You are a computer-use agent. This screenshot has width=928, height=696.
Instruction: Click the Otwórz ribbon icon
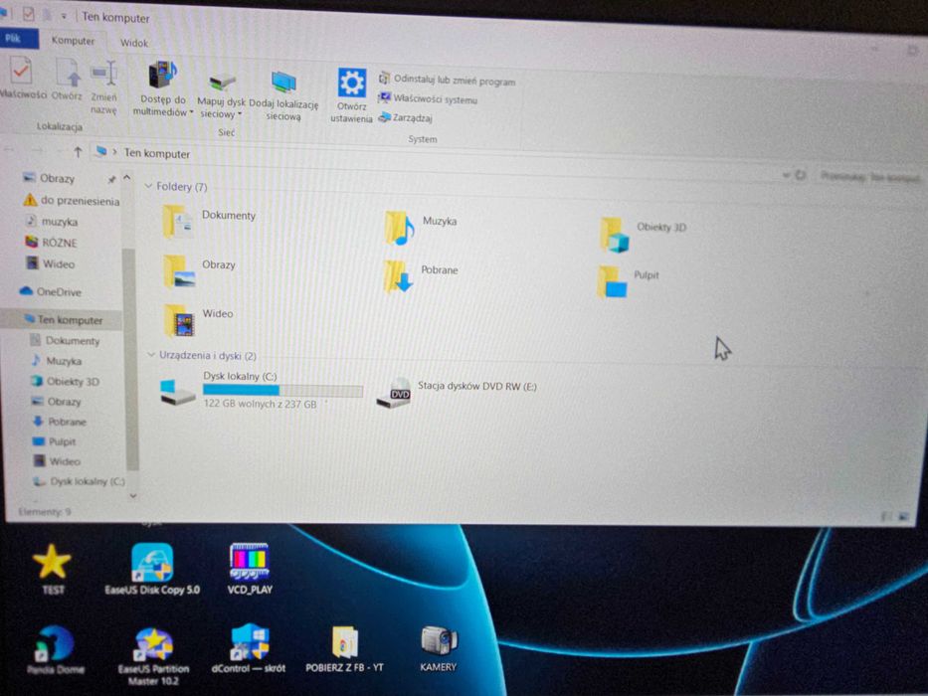pos(68,79)
